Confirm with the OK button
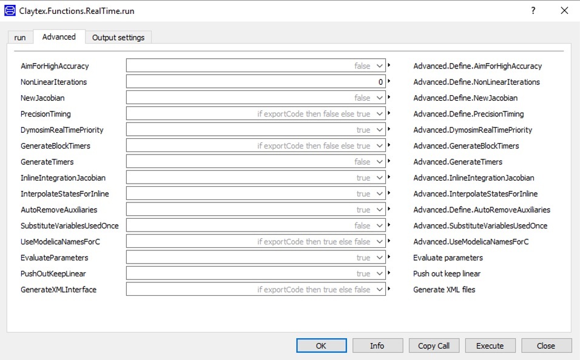The image size is (580, 360). (321, 345)
